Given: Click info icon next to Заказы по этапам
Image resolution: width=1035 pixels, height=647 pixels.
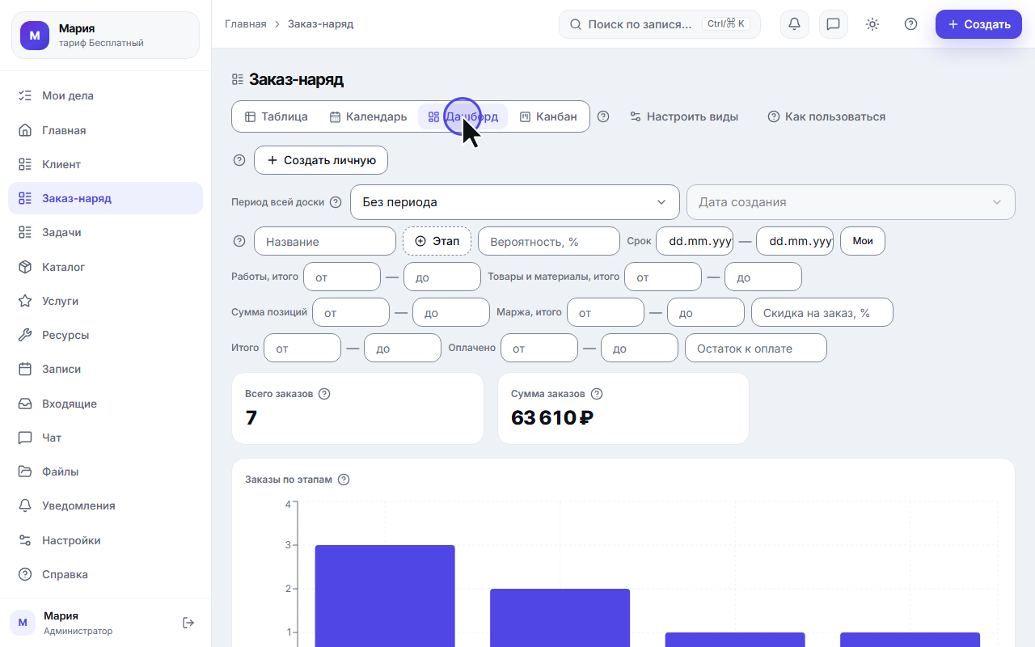Looking at the screenshot, I should (344, 480).
